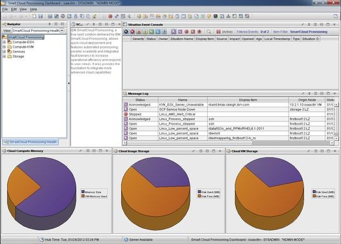Toggle the Informational severity filter (blue icon)

point(158,32)
